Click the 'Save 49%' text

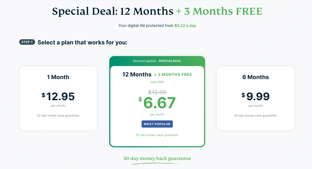157,82
